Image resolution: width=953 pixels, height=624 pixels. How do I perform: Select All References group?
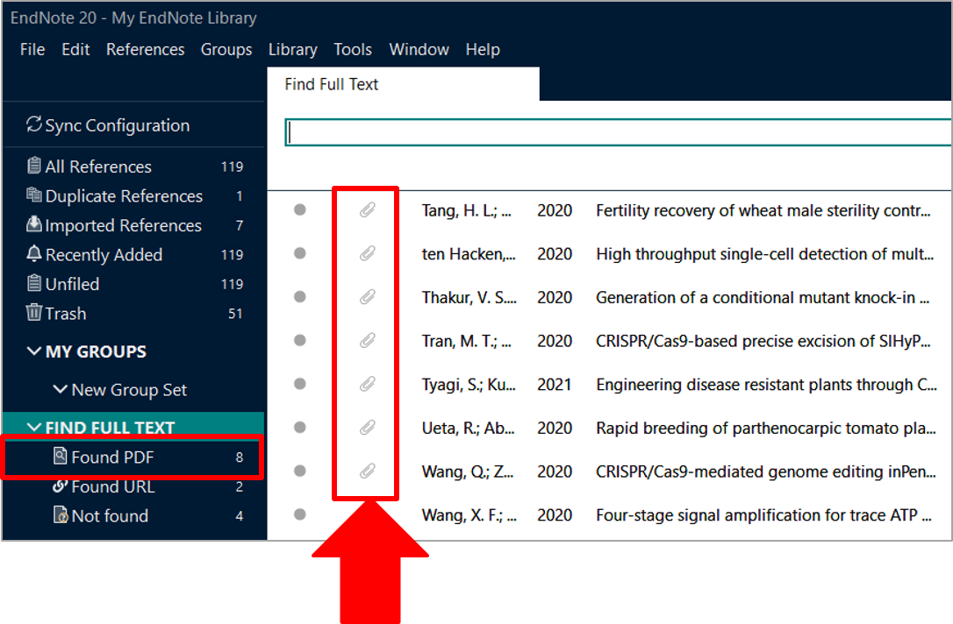pos(134,167)
